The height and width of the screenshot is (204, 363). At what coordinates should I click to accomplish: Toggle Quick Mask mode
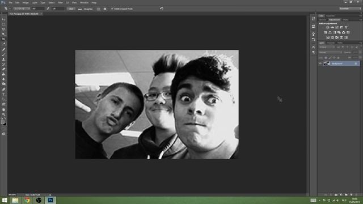[x=3, y=129]
